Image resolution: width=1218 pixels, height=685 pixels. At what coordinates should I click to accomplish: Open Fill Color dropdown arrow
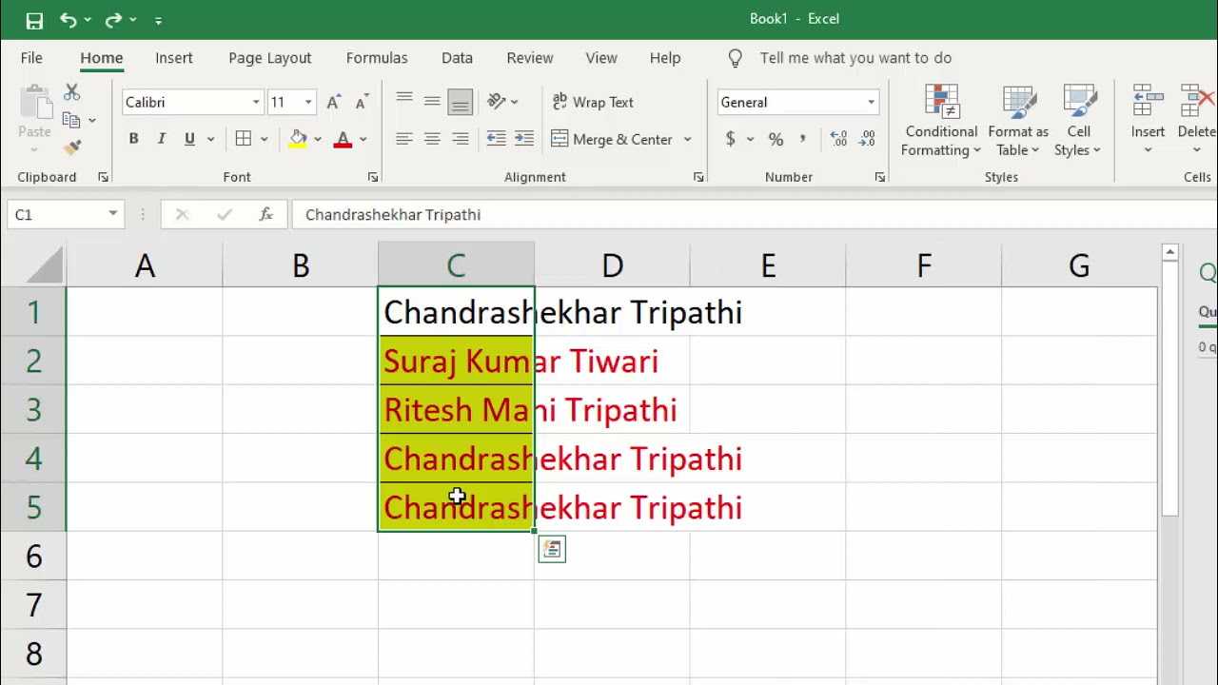(x=318, y=139)
